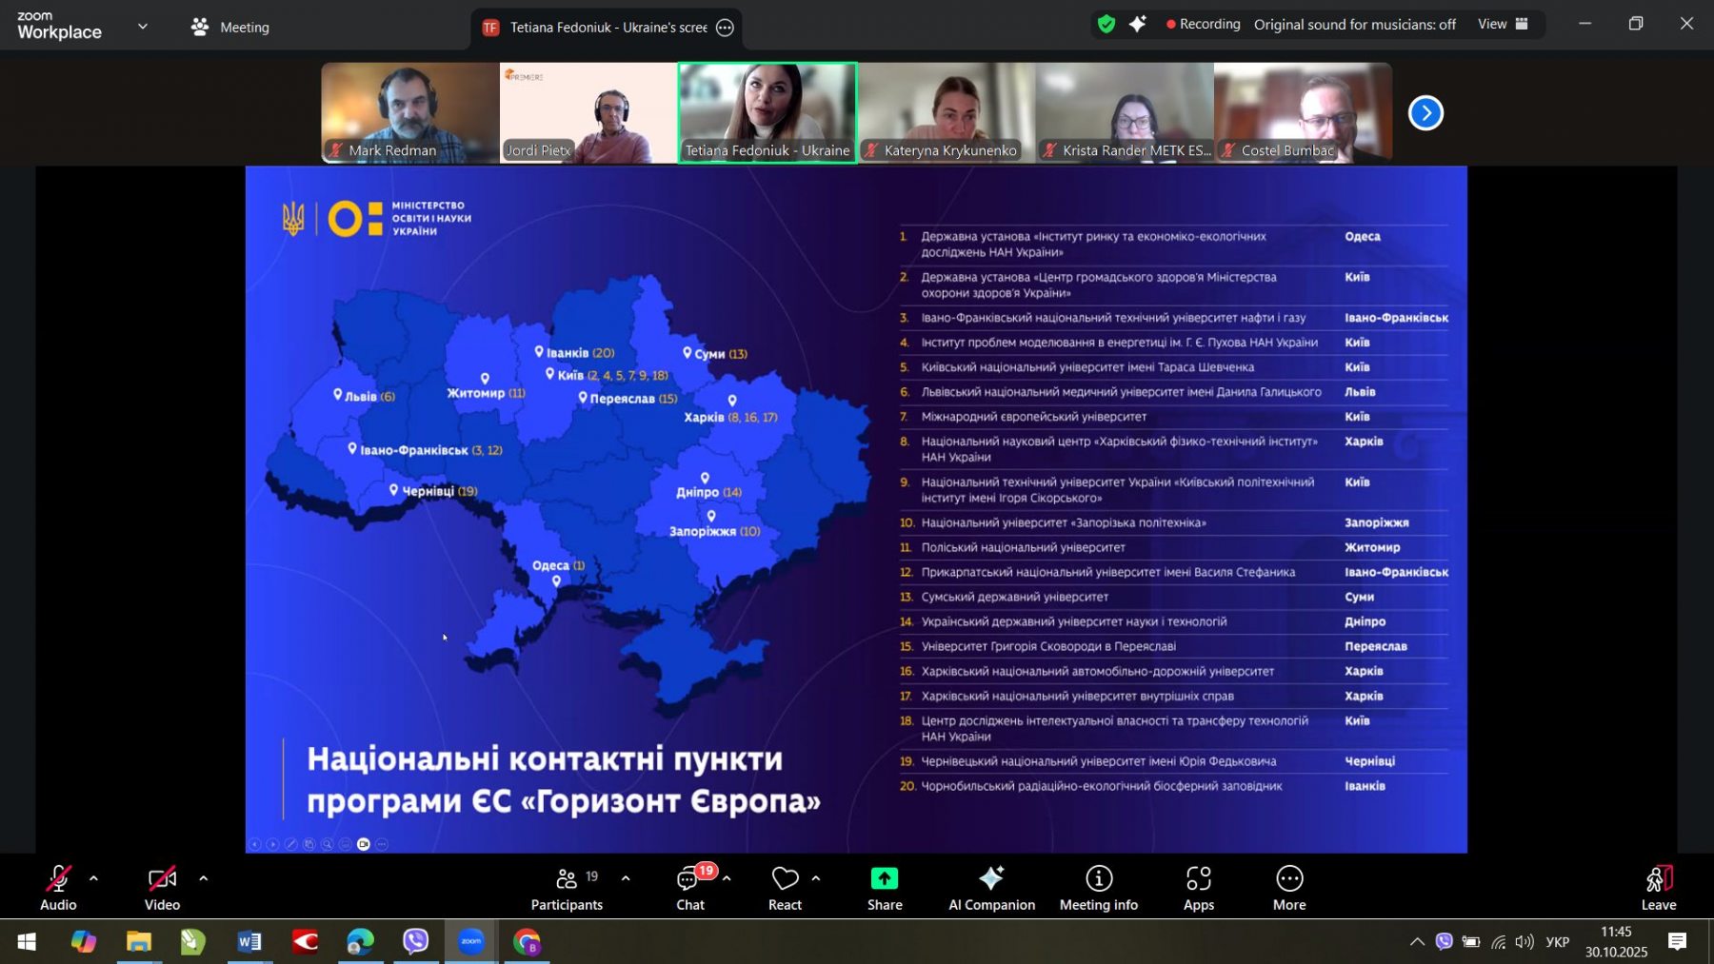Open the View layout options
1714x964 pixels.
pos(1502,25)
